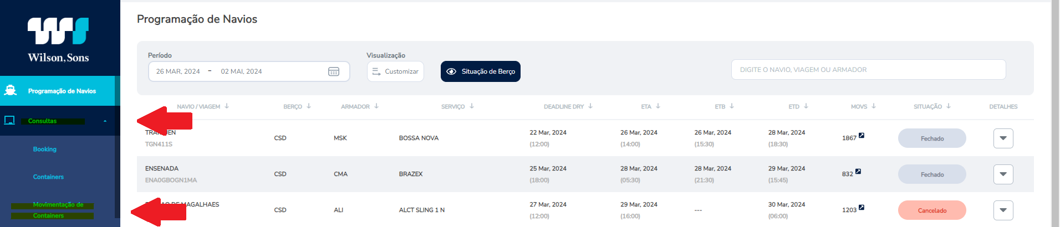
Task: Open Booking in sidebar menu
Action: coord(44,149)
